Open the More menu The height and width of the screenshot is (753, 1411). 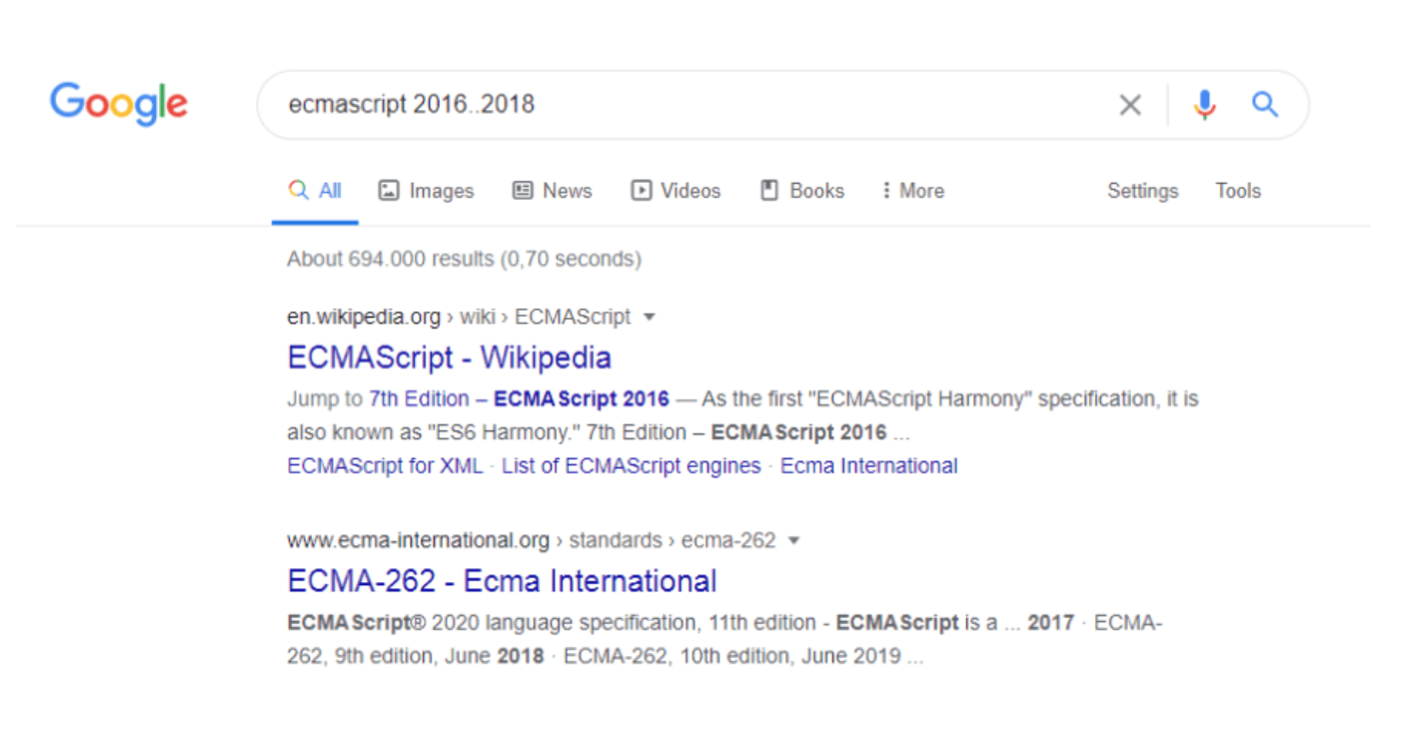[x=913, y=191]
